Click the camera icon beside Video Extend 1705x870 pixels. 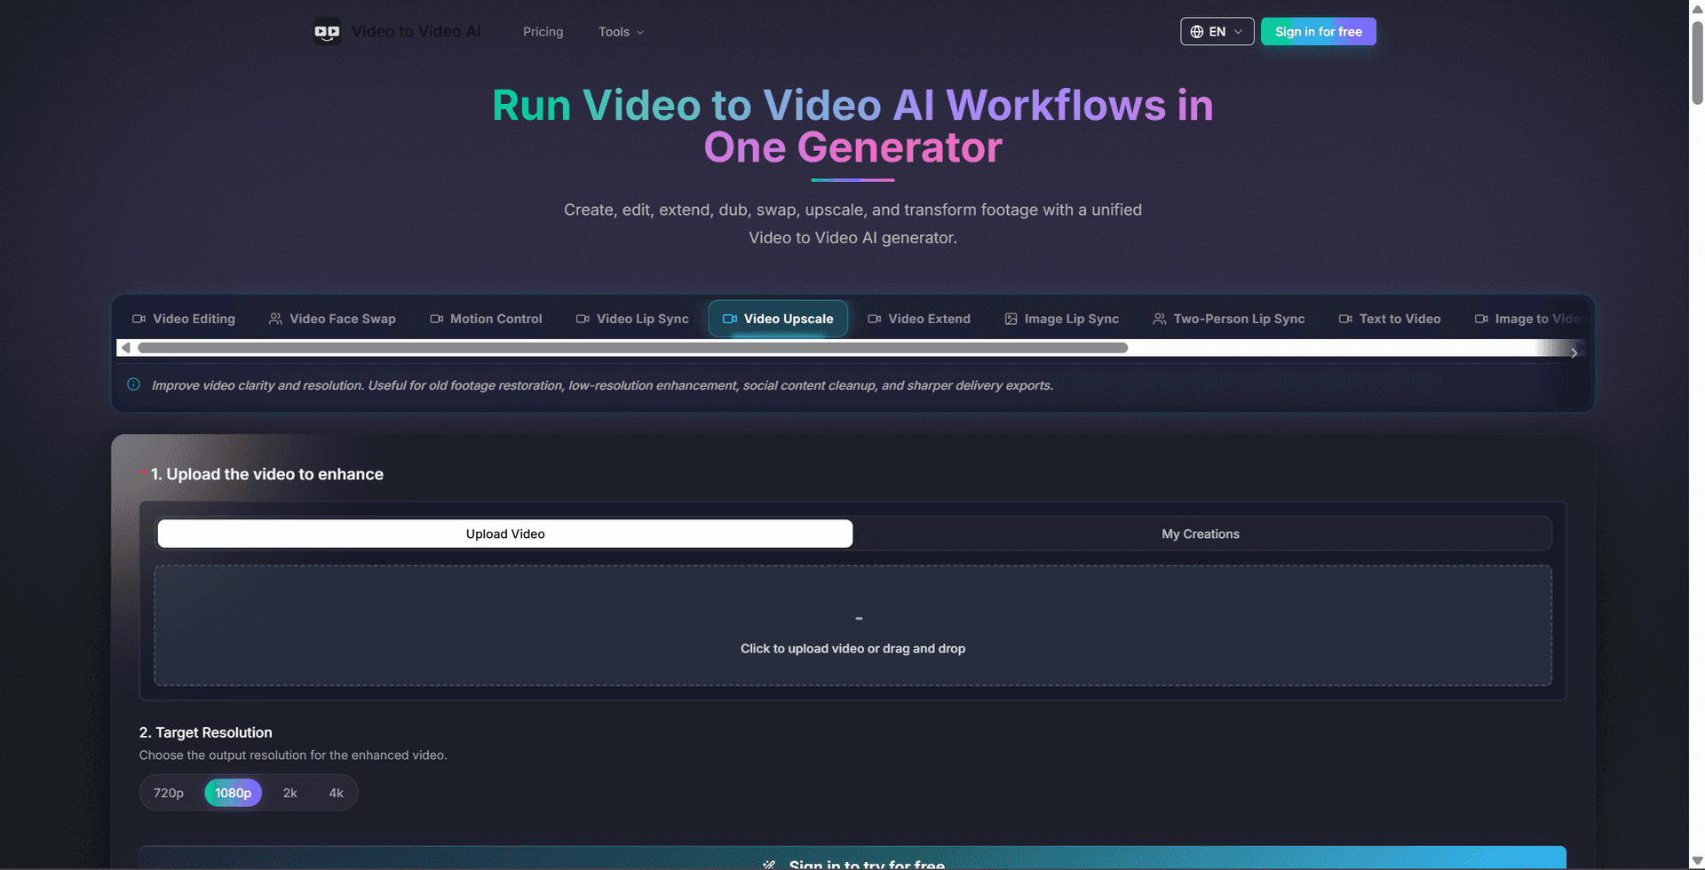pos(875,319)
